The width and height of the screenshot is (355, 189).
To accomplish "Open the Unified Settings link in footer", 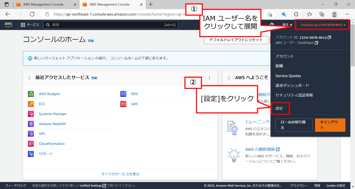I will [93, 185].
